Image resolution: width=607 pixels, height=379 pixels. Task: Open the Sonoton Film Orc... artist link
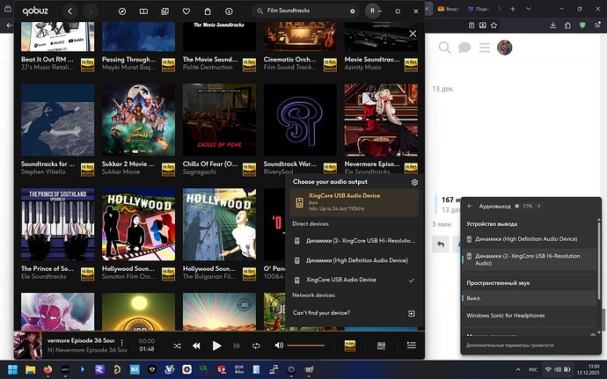[x=129, y=276]
